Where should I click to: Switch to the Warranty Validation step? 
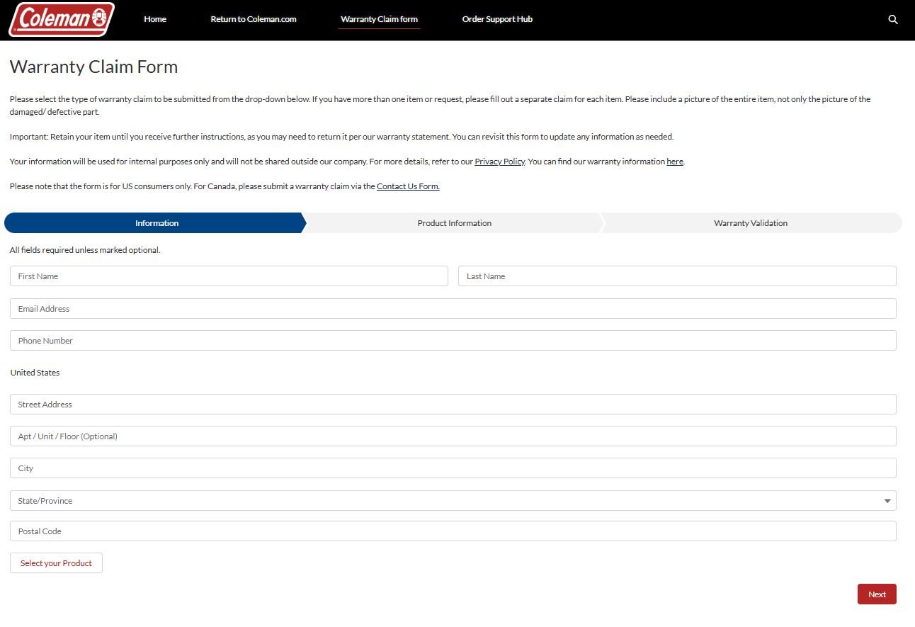point(751,222)
